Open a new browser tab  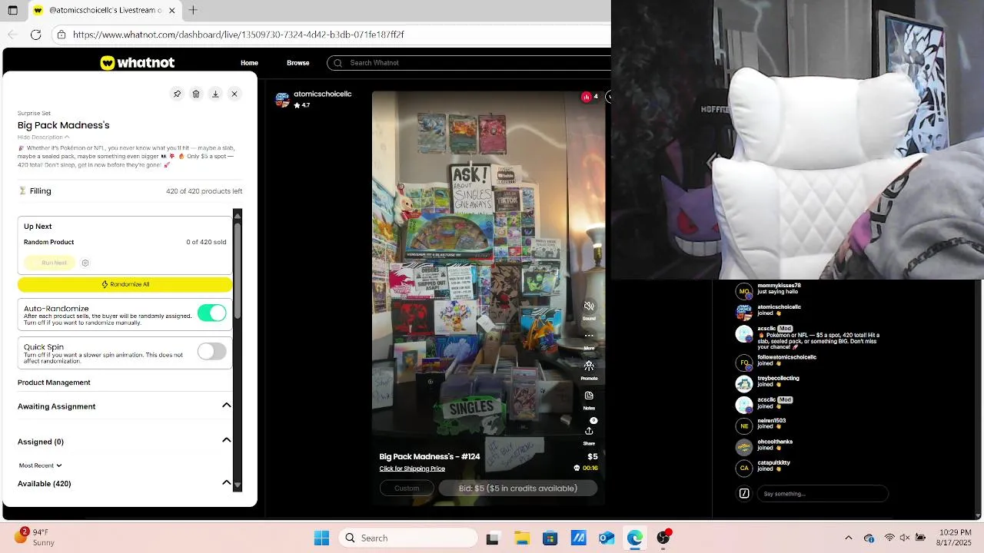point(193,10)
